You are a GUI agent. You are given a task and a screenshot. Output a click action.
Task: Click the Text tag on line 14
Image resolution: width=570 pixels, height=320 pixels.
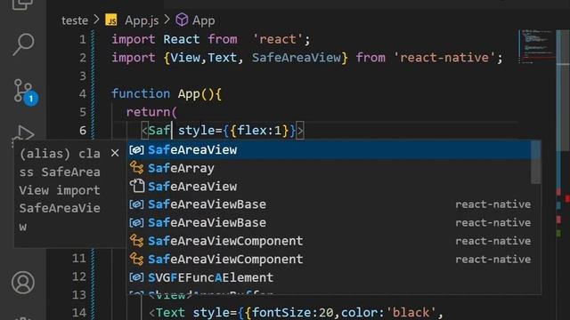coord(170,312)
